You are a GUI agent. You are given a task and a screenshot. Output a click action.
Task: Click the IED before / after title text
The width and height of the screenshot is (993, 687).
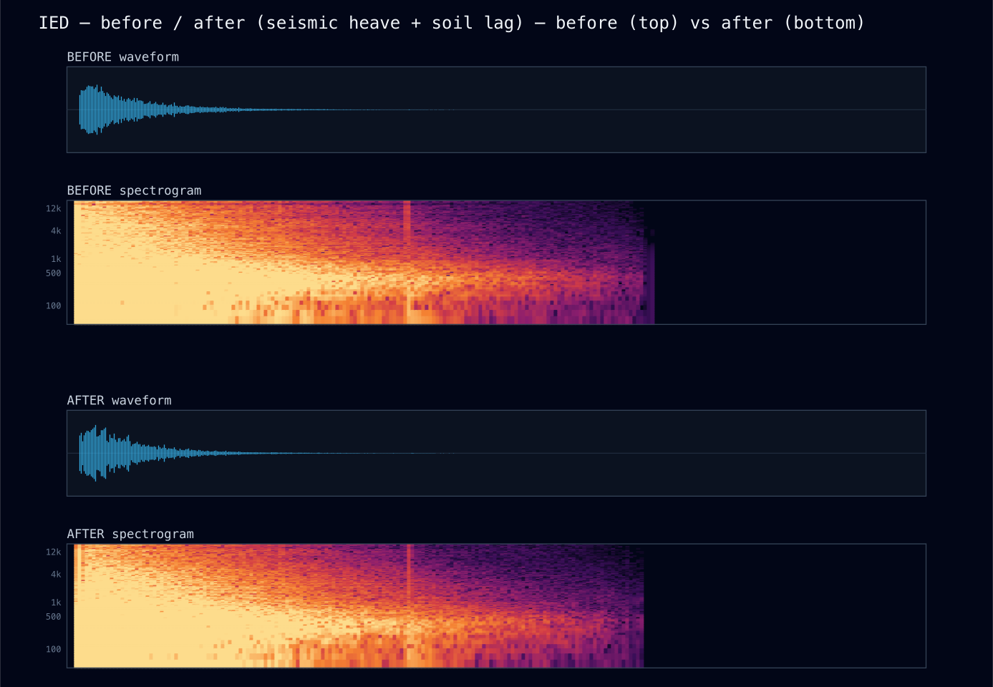click(x=452, y=23)
